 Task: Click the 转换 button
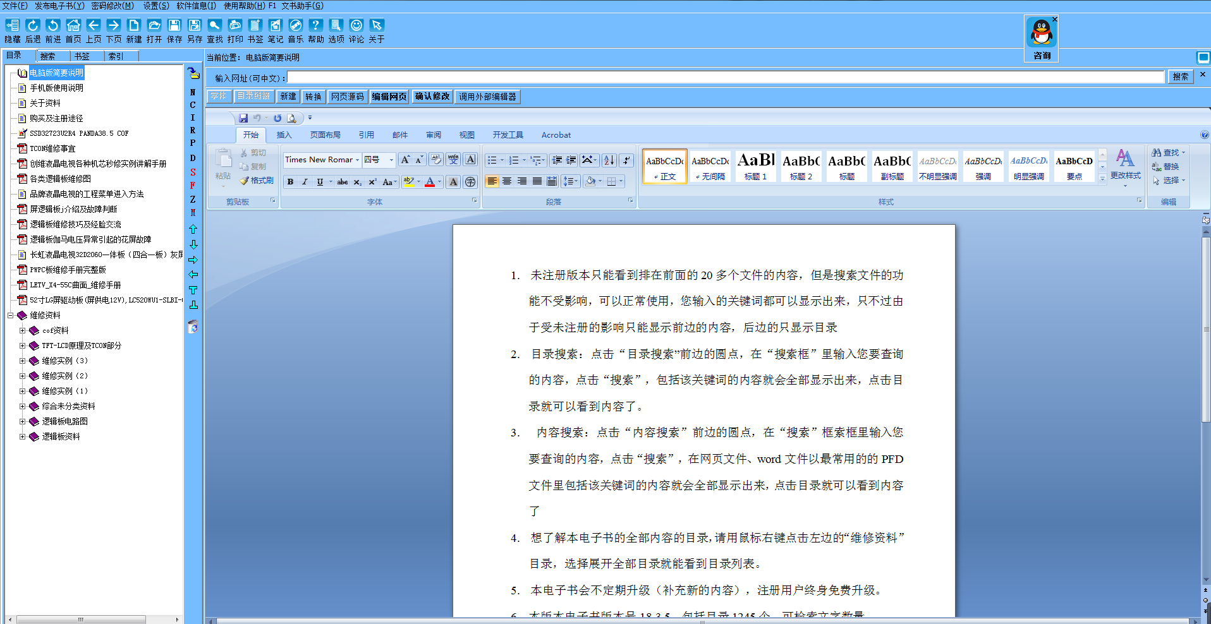coord(313,97)
